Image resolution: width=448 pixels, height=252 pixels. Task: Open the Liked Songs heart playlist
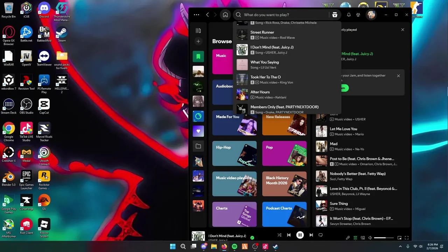[198, 131]
